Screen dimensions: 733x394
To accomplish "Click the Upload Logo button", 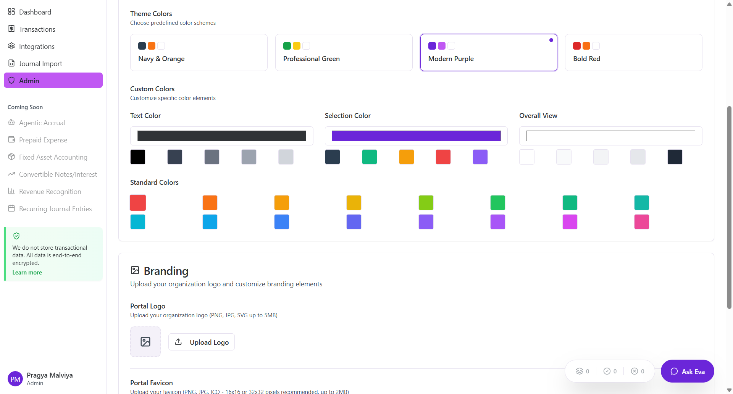I will pyautogui.click(x=202, y=342).
